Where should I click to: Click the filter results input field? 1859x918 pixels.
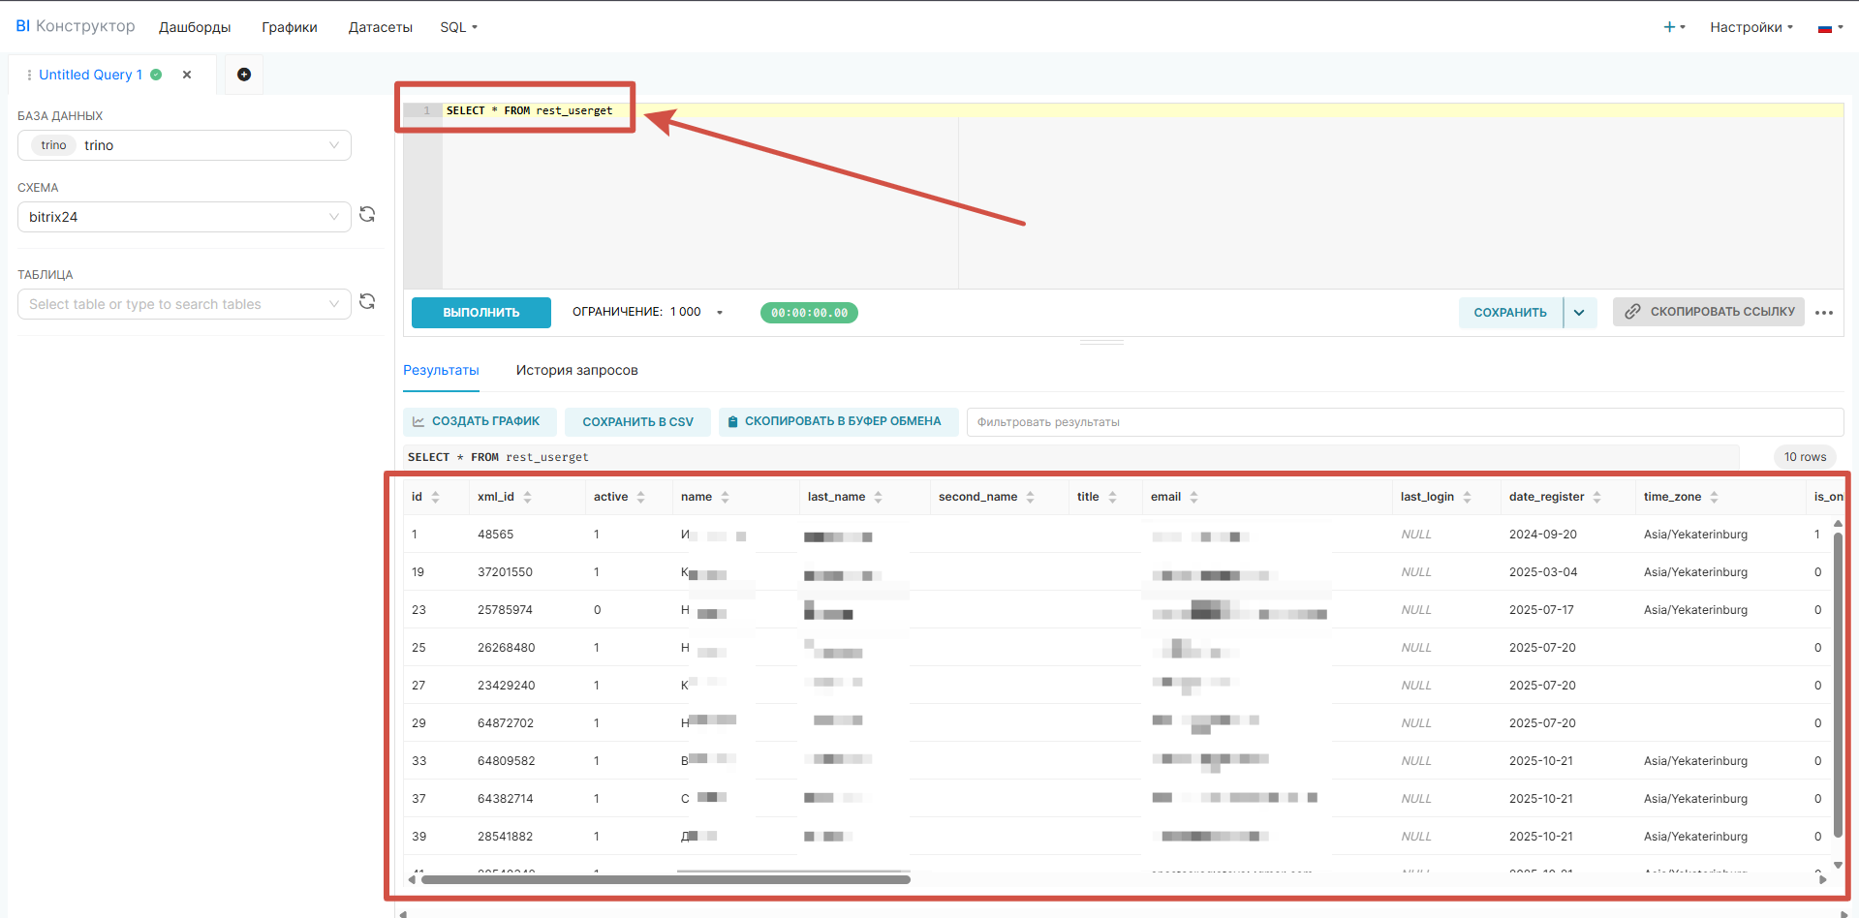tap(1404, 422)
